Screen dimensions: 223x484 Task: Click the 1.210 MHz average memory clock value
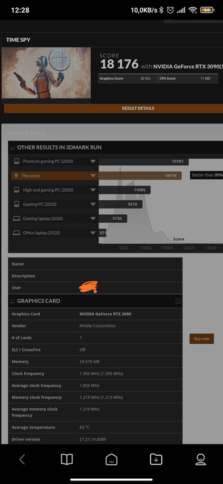[89, 409]
